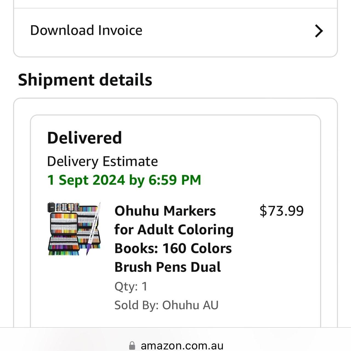Click Delivery Estimate label
Viewport: 351px width, 351px height.
click(102, 161)
